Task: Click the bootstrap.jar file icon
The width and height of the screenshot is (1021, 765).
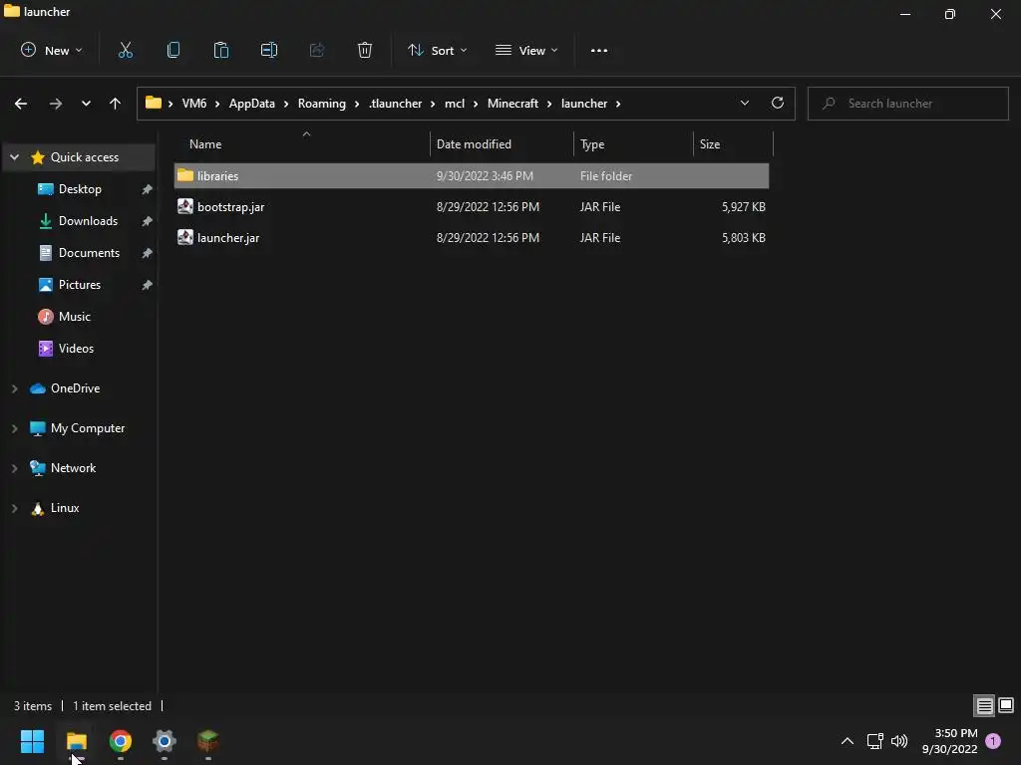Action: (x=185, y=206)
